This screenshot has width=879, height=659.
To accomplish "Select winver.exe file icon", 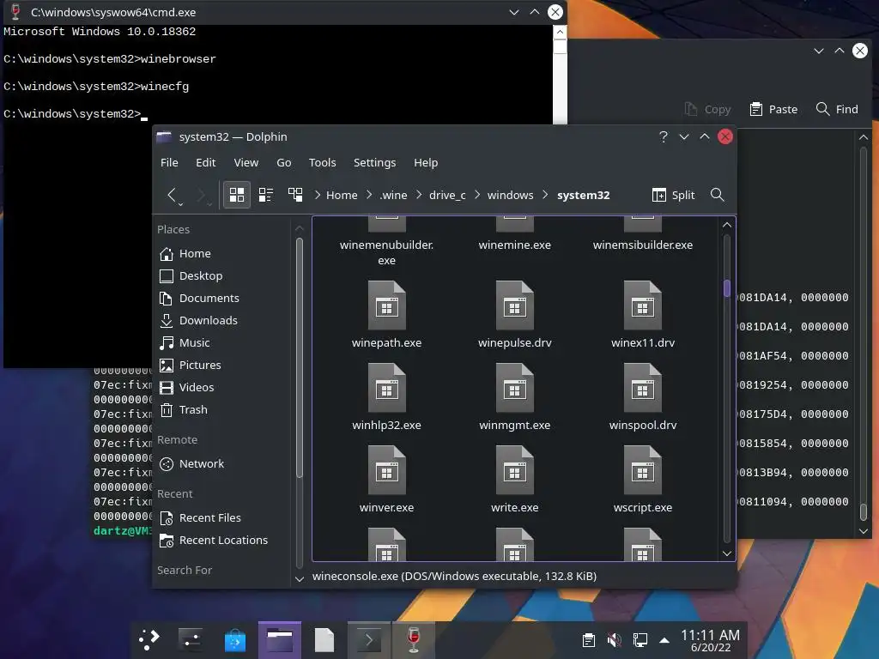I will [387, 470].
